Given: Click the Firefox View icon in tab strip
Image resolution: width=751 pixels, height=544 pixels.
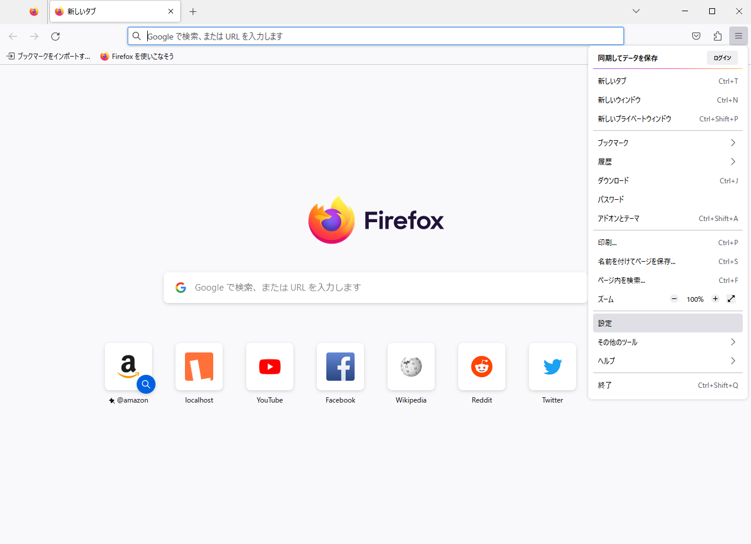Looking at the screenshot, I should point(34,11).
